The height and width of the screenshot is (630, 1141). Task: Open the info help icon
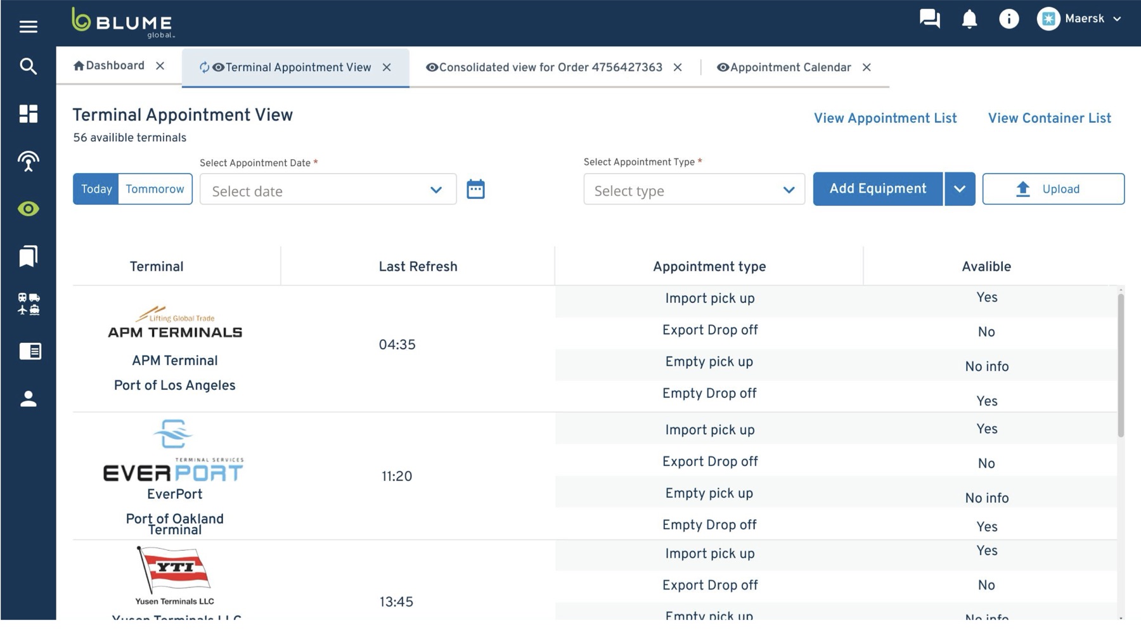click(1009, 19)
